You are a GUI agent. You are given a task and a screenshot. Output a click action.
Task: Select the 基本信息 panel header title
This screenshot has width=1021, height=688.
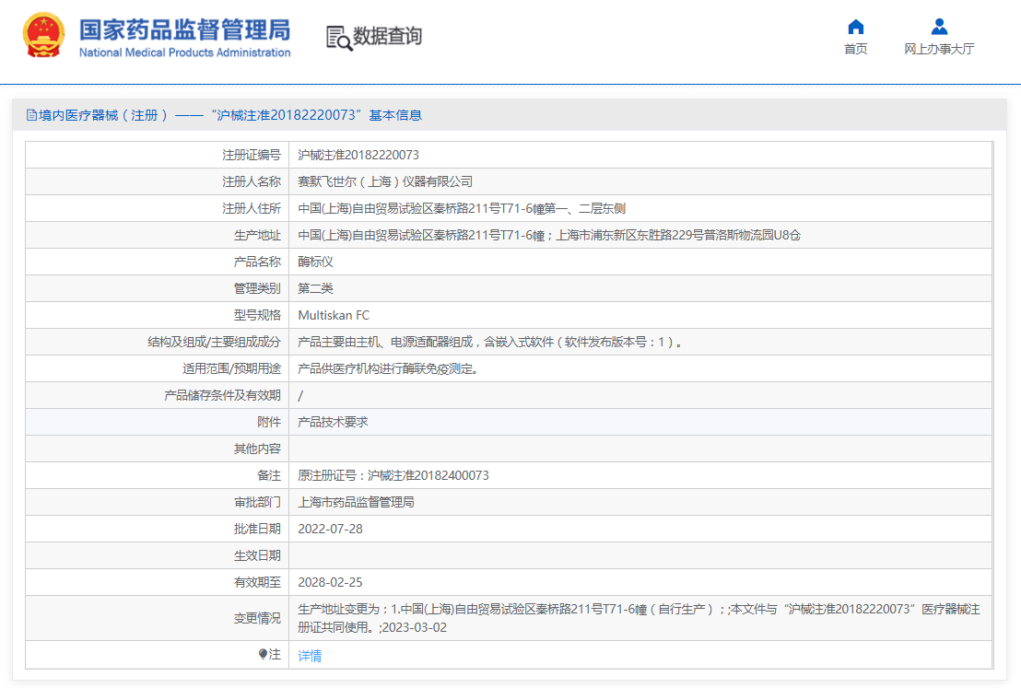pos(230,115)
